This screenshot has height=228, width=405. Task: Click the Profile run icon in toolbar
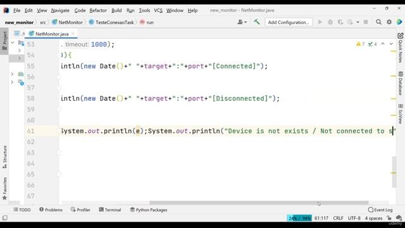(350, 22)
